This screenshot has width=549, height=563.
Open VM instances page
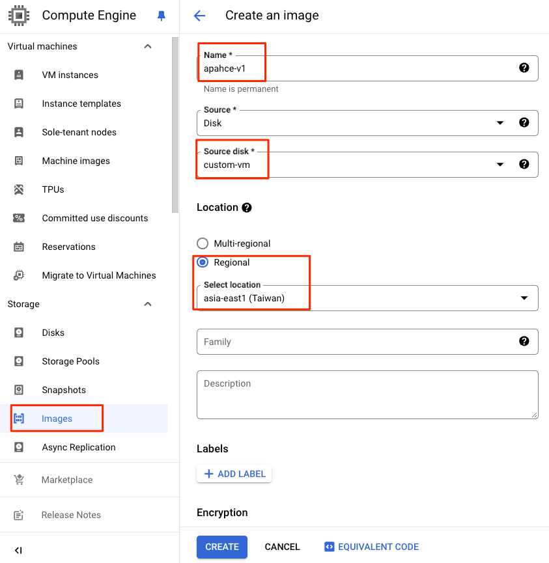pyautogui.click(x=70, y=75)
